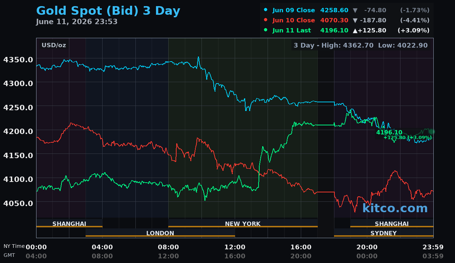
Task: Click the 4196.10 last price in legend
Action: pyautogui.click(x=334, y=31)
